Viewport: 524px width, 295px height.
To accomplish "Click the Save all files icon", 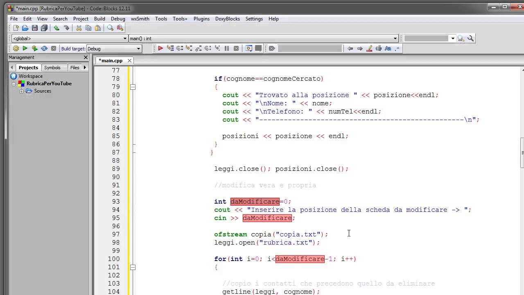I will 44,28.
